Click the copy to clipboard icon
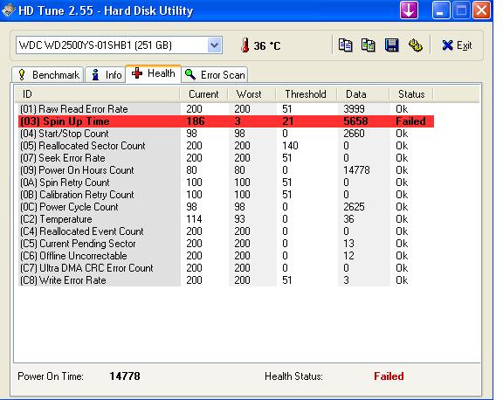This screenshot has height=400, width=503. 345,45
